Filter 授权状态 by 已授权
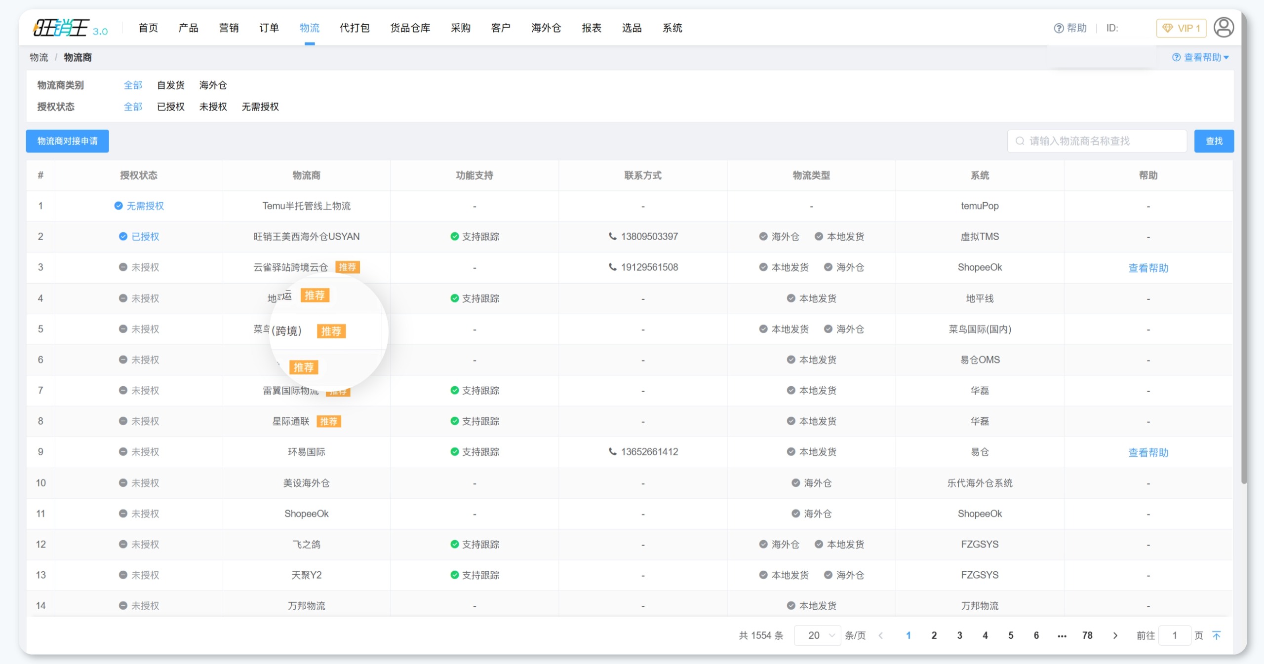 point(170,107)
